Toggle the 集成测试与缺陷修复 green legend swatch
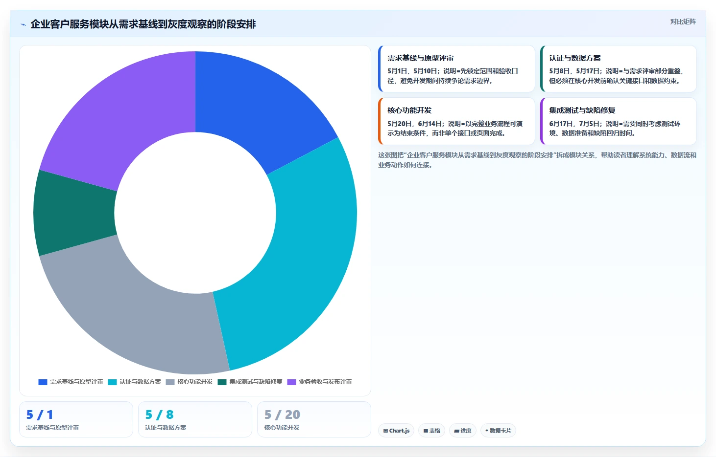 coord(222,382)
